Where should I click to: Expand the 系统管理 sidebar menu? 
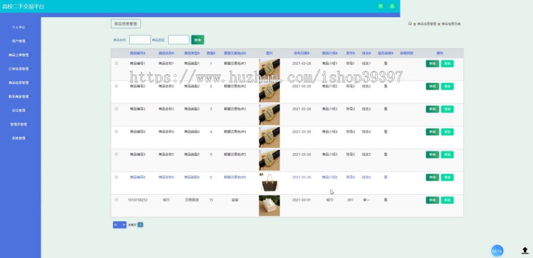coord(20,138)
